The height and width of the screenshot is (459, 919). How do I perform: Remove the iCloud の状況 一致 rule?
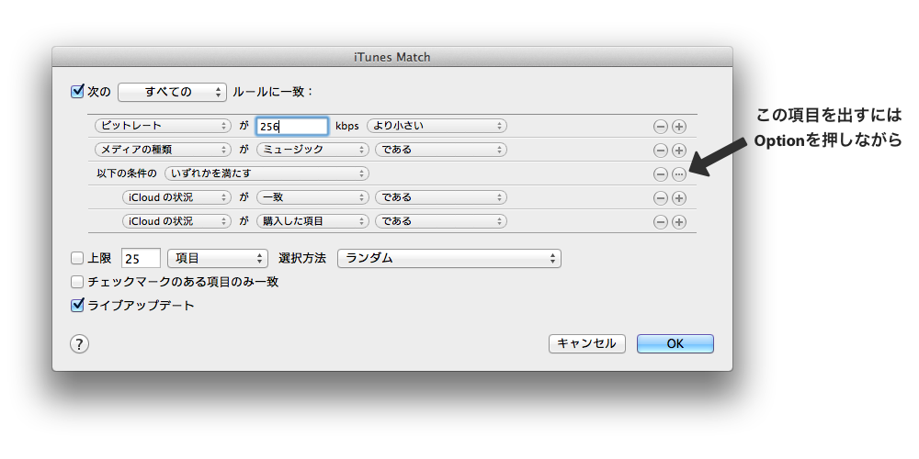point(661,198)
